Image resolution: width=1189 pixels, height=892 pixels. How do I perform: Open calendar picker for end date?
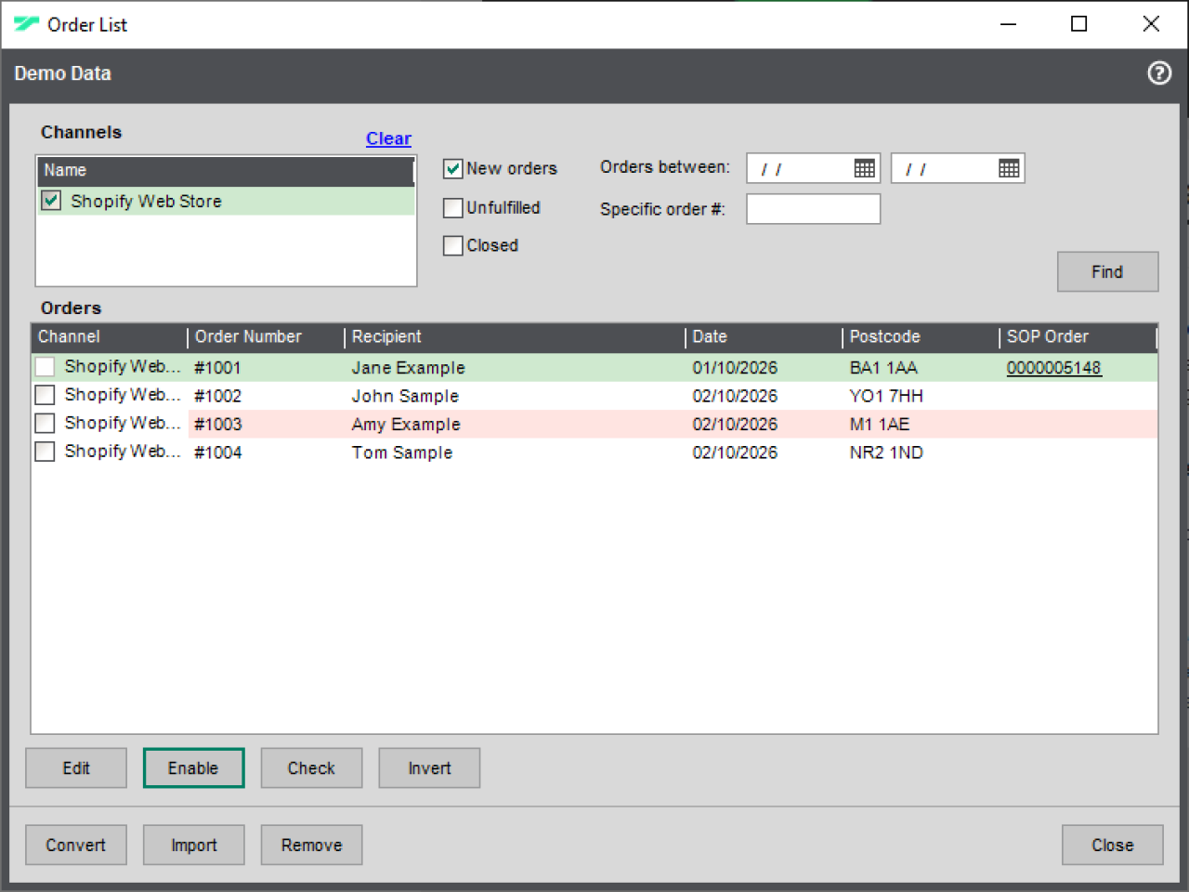coord(1009,168)
